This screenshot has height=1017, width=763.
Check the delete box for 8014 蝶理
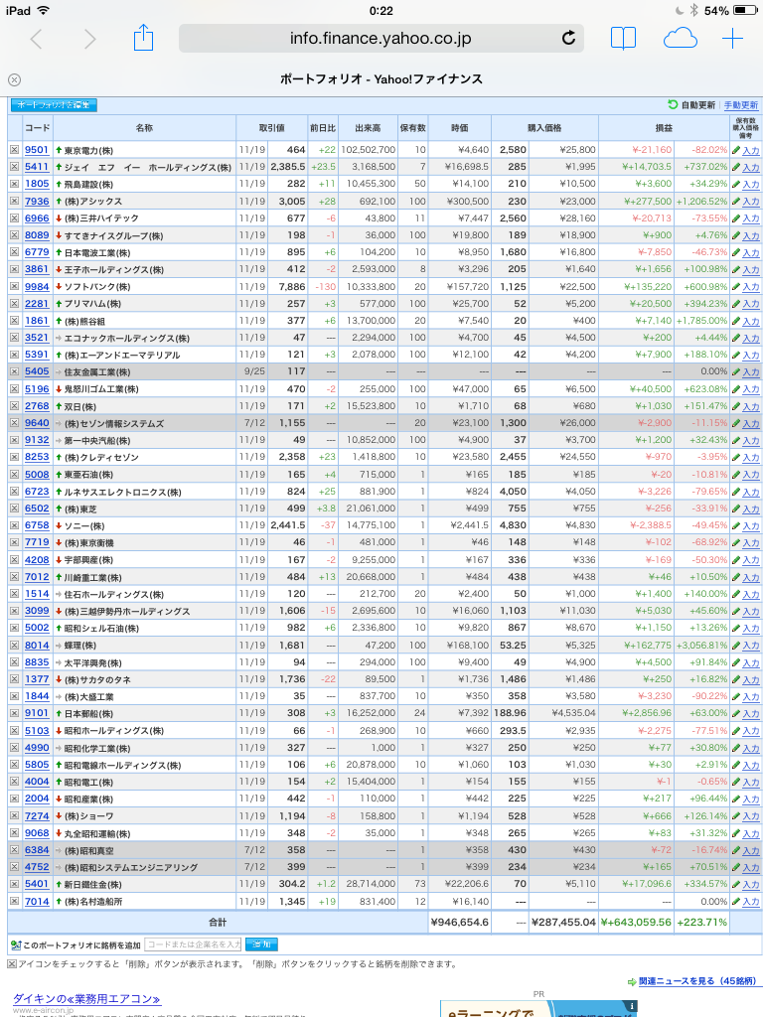click(x=14, y=646)
